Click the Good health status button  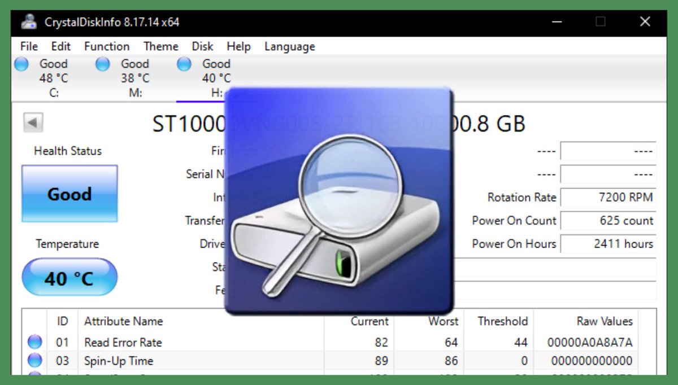pyautogui.click(x=69, y=194)
